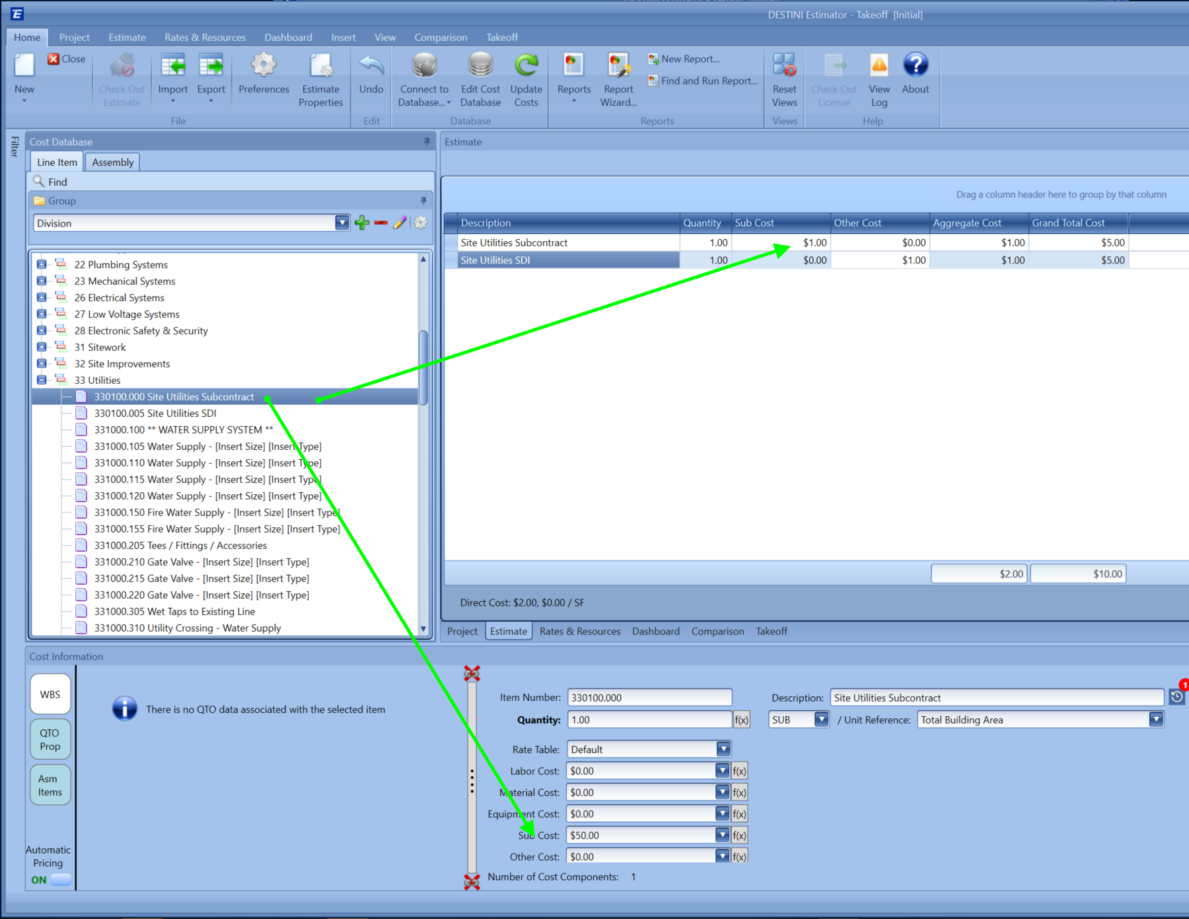Viewport: 1189px width, 919px height.
Task: Collapse the 33 Utilities division
Action: click(41, 380)
